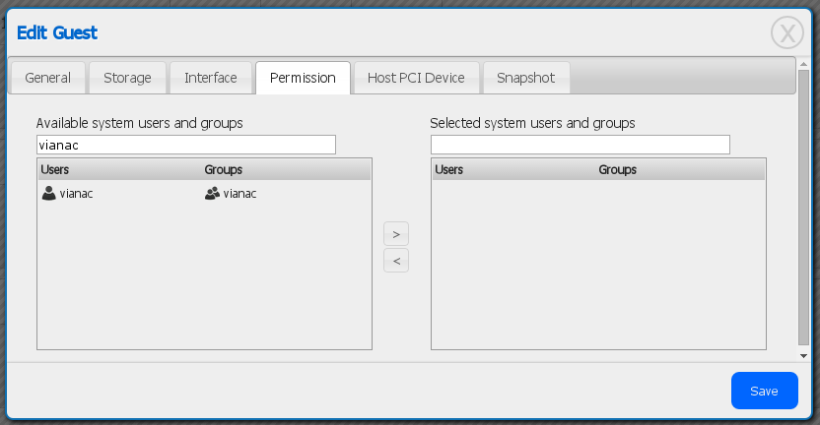Select the Permission tab
The width and height of the screenshot is (820, 425).
(x=303, y=78)
